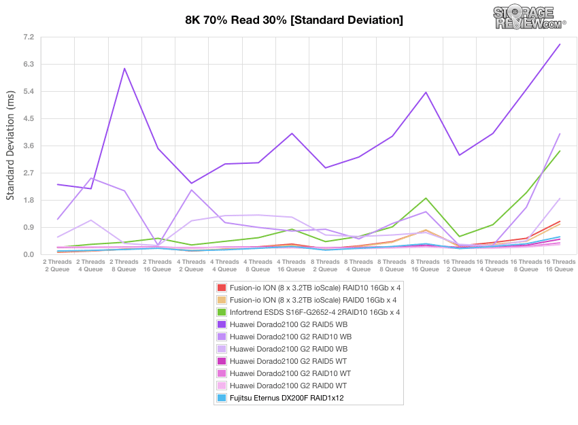578x425 pixels.
Task: Click RAID0 WB endpoint at 16 Threads 16 Queue
Action: point(560,199)
